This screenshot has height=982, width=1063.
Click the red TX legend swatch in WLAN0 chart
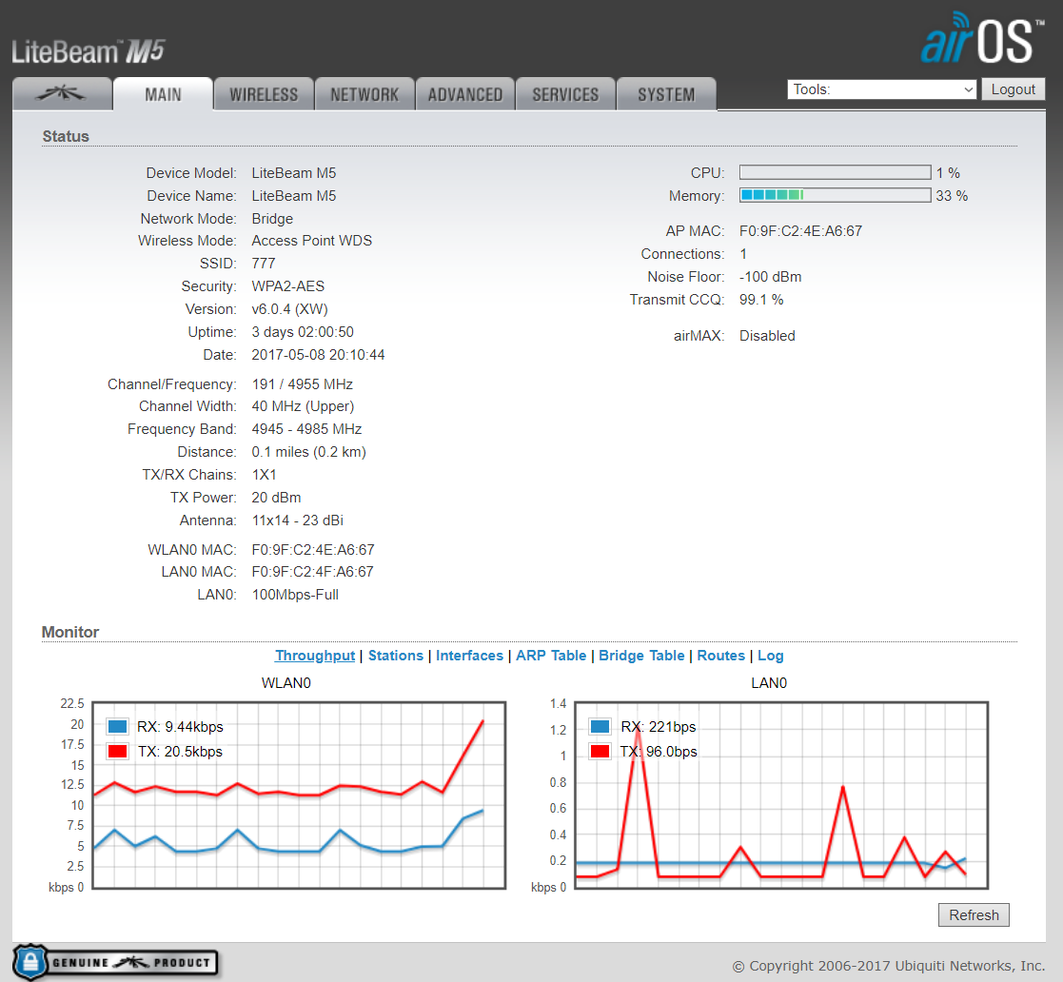coord(117,752)
